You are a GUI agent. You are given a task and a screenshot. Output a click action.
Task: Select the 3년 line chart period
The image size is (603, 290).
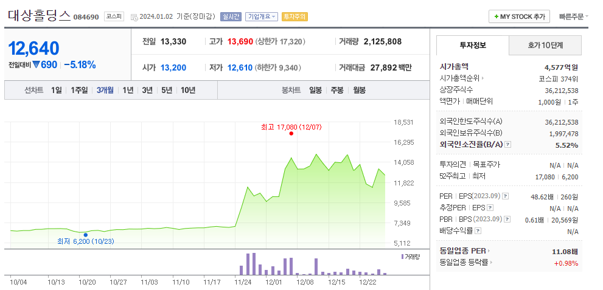click(x=147, y=90)
